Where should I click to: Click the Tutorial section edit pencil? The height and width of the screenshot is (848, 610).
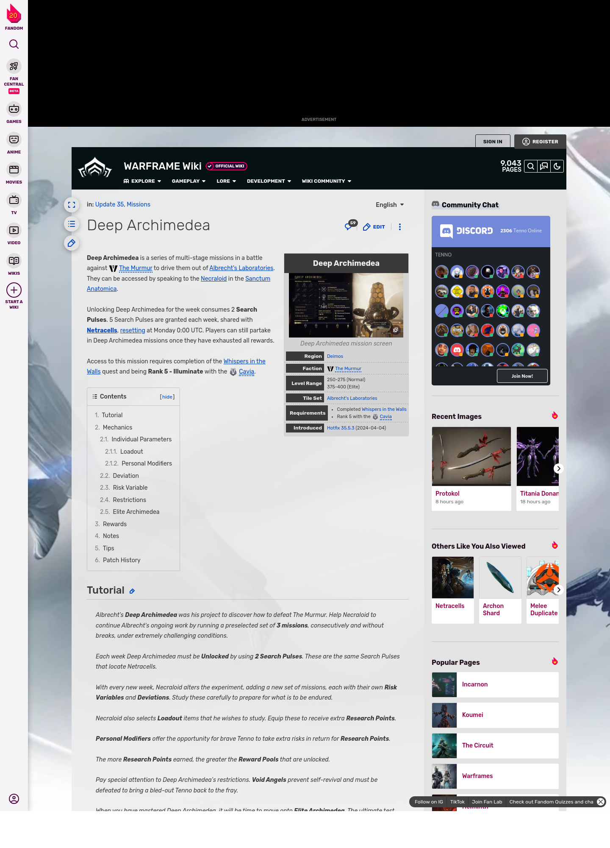pyautogui.click(x=132, y=591)
